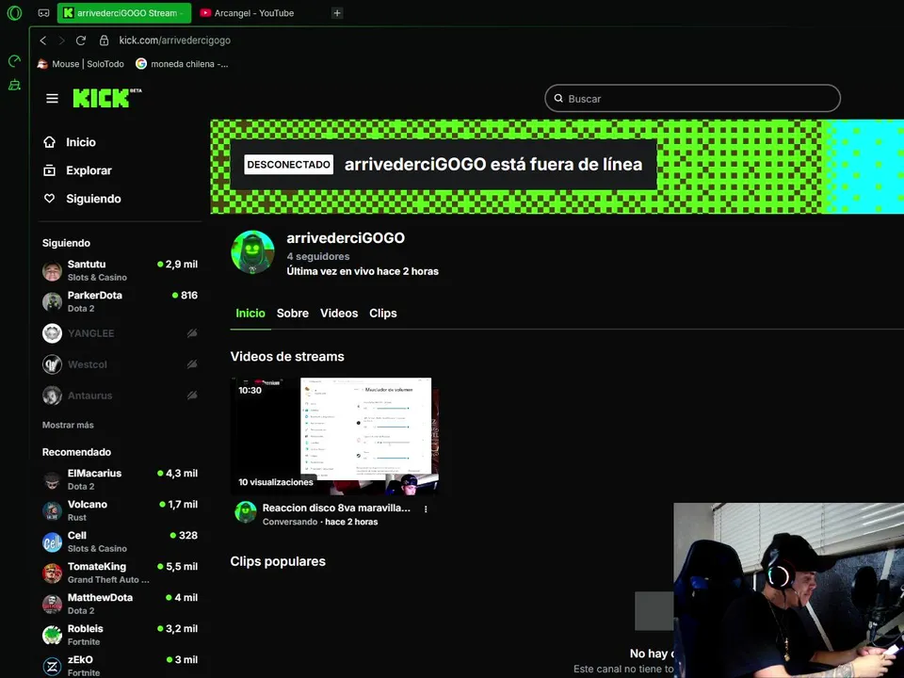Click arrivederciGOGO's profile avatar
The height and width of the screenshot is (678, 904).
pos(252,252)
